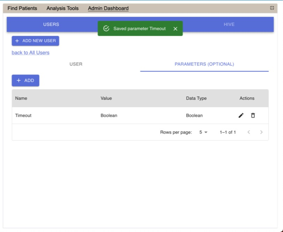Select the Admin Dashboard menu item
Image resolution: width=283 pixels, height=232 pixels.
(x=108, y=8)
